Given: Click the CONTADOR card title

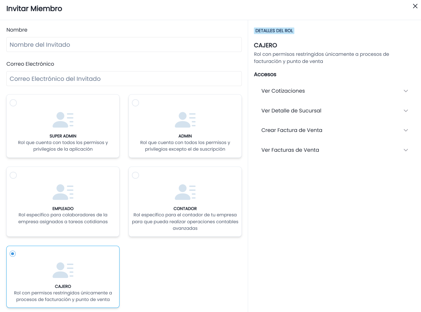Looking at the screenshot, I should coord(185,209).
